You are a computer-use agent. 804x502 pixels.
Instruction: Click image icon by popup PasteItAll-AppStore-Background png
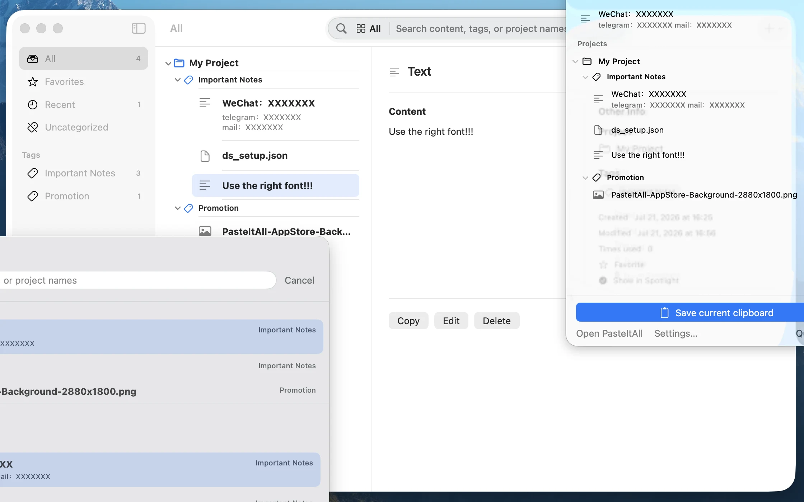(598, 195)
